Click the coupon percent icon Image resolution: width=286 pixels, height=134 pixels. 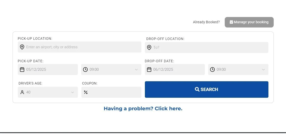[x=86, y=92]
